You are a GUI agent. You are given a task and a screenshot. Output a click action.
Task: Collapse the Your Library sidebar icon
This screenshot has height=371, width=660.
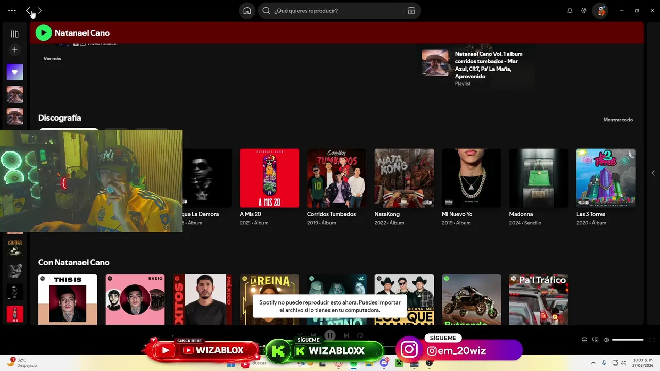pos(14,34)
